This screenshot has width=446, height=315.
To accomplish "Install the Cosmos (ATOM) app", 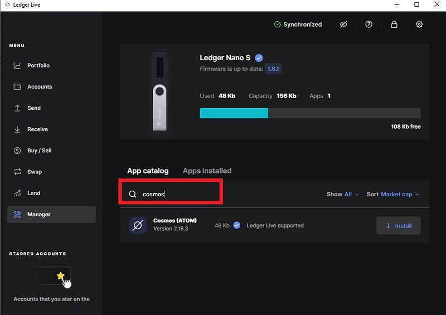I will [399, 226].
